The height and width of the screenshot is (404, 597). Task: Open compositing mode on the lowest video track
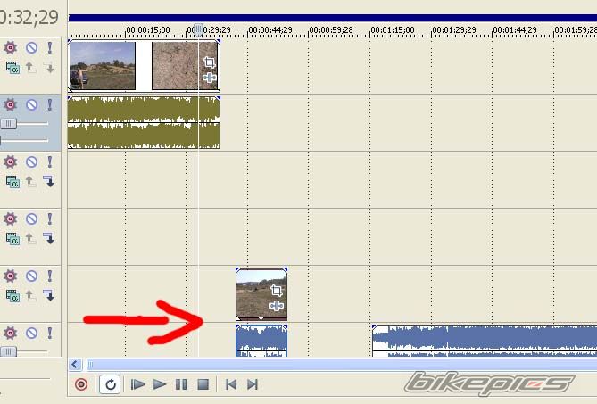coord(12,295)
